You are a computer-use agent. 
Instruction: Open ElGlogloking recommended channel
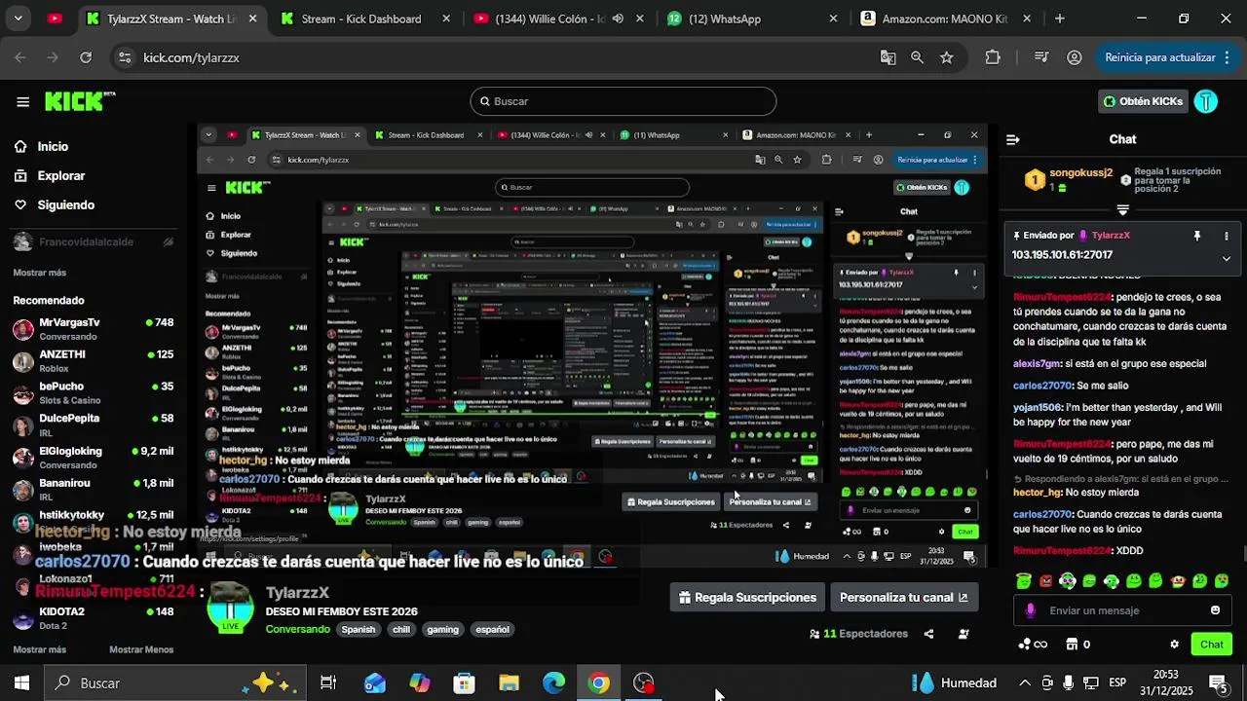click(x=93, y=458)
